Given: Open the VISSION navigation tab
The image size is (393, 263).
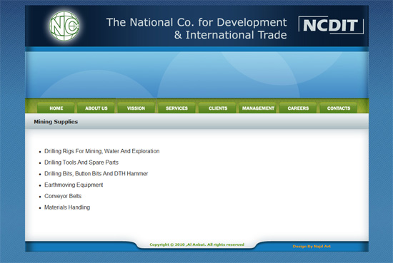Looking at the screenshot, I should click(x=136, y=108).
